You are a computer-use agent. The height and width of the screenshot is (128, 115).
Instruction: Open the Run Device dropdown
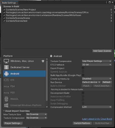pos(91,82)
